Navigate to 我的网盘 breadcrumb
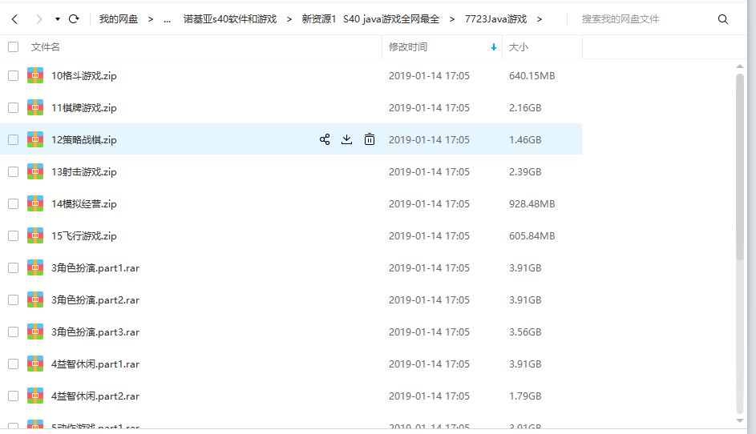Screen dimensions: 756x434 click(119, 19)
